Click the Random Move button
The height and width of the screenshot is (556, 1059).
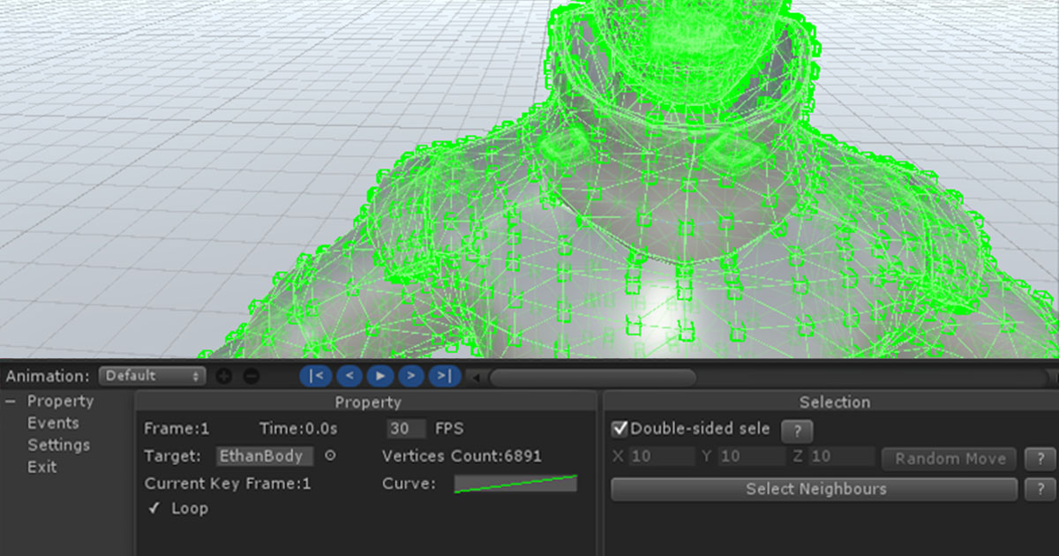pos(948,458)
